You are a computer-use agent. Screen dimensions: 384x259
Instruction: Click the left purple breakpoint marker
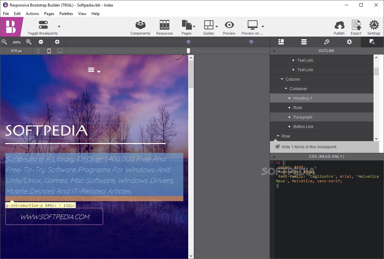click(x=188, y=42)
